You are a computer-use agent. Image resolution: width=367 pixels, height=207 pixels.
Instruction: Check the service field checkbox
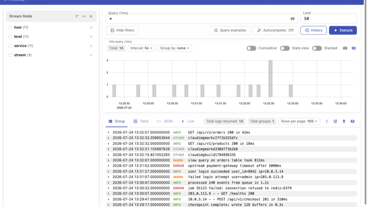tap(10, 46)
